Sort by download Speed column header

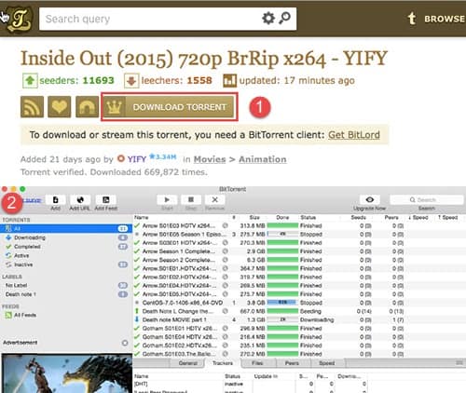418,218
